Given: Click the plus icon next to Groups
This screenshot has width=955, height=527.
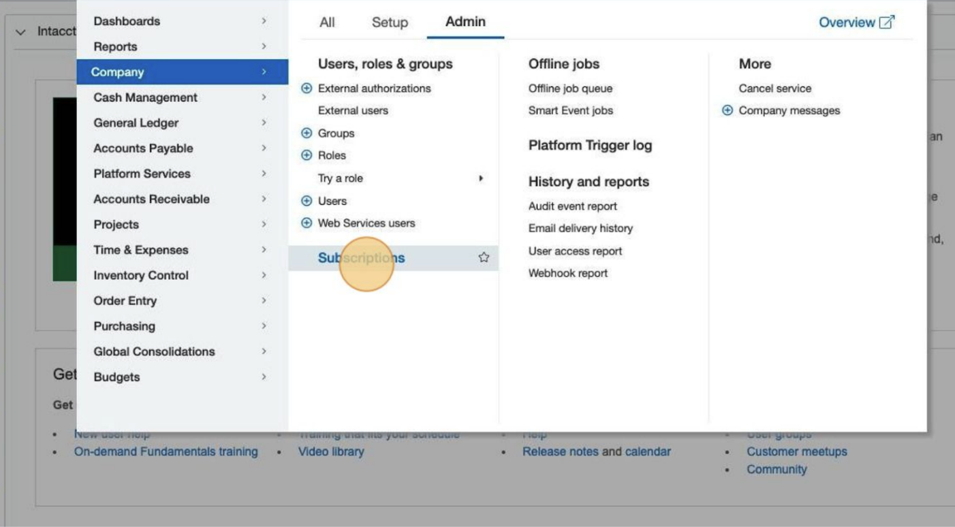Looking at the screenshot, I should point(307,133).
